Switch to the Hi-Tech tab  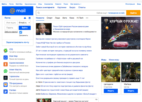[x=80, y=18]
